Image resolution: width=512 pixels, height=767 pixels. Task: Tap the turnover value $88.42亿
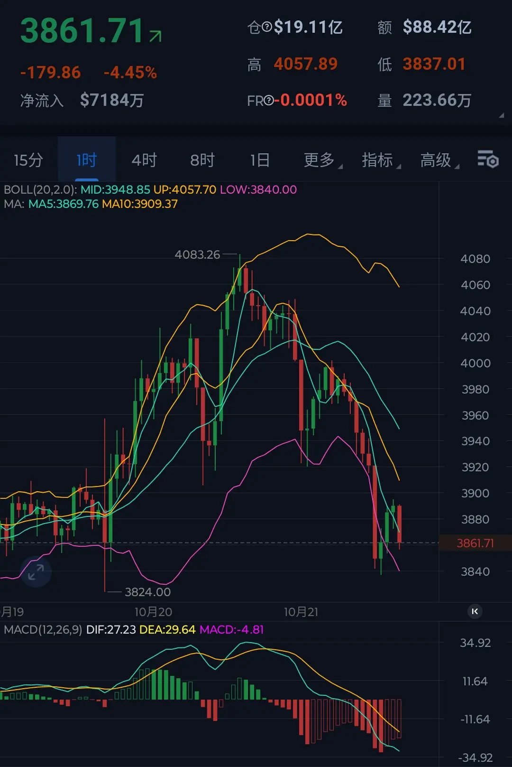pyautogui.click(x=437, y=27)
